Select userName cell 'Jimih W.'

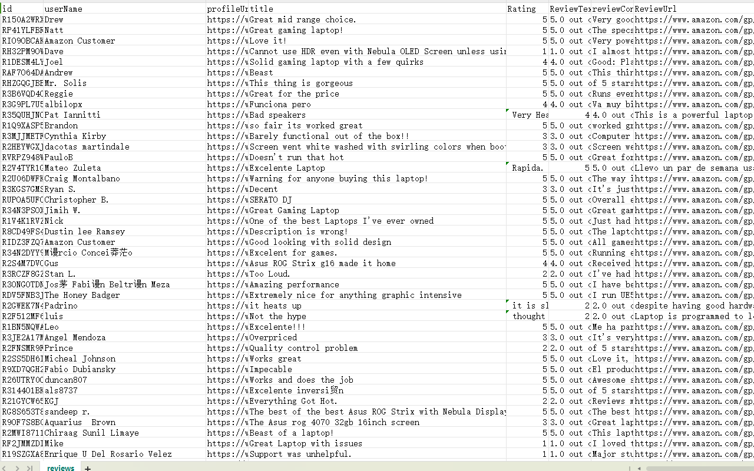pyautogui.click(x=125, y=210)
